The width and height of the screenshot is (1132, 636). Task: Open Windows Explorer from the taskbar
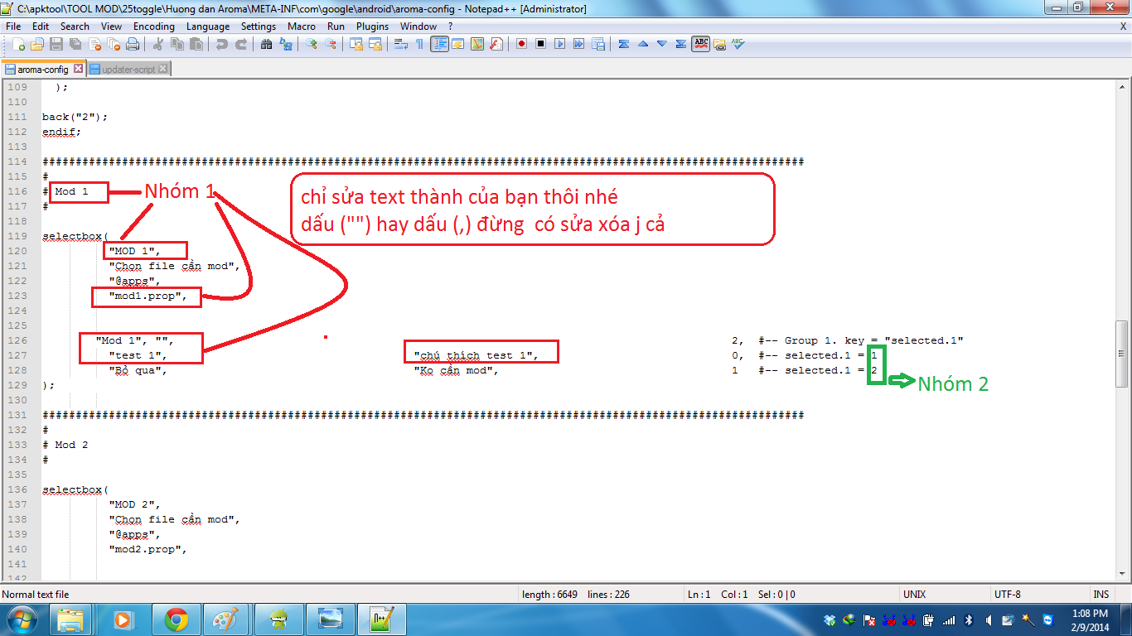72,619
